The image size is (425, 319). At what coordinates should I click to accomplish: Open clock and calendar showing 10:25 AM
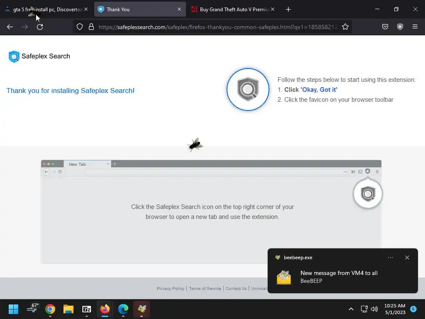tap(395, 309)
